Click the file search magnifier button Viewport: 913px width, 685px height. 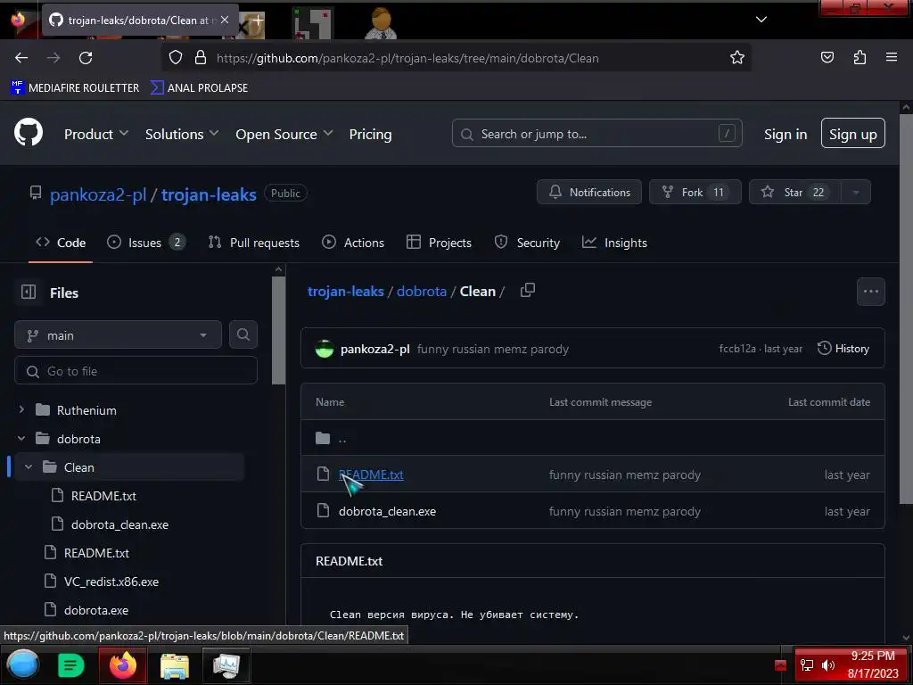[243, 335]
